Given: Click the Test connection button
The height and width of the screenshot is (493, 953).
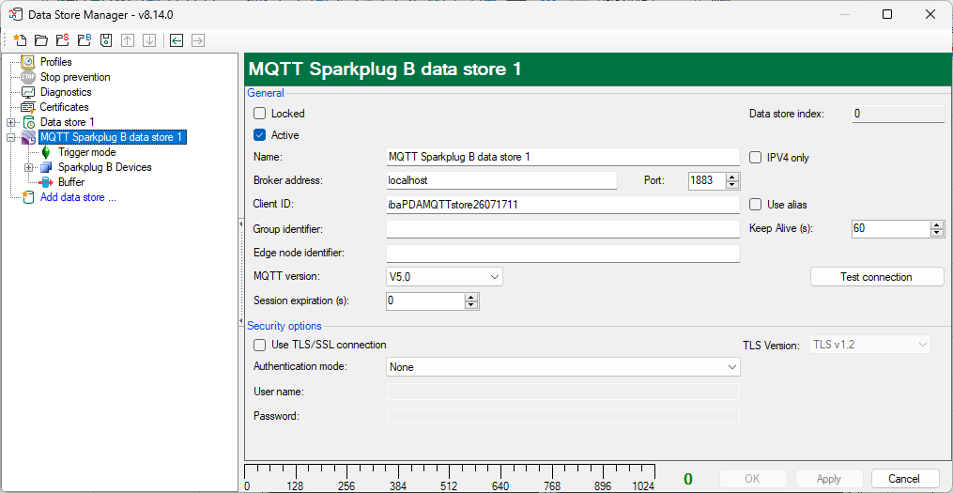Looking at the screenshot, I should pyautogui.click(x=876, y=277).
